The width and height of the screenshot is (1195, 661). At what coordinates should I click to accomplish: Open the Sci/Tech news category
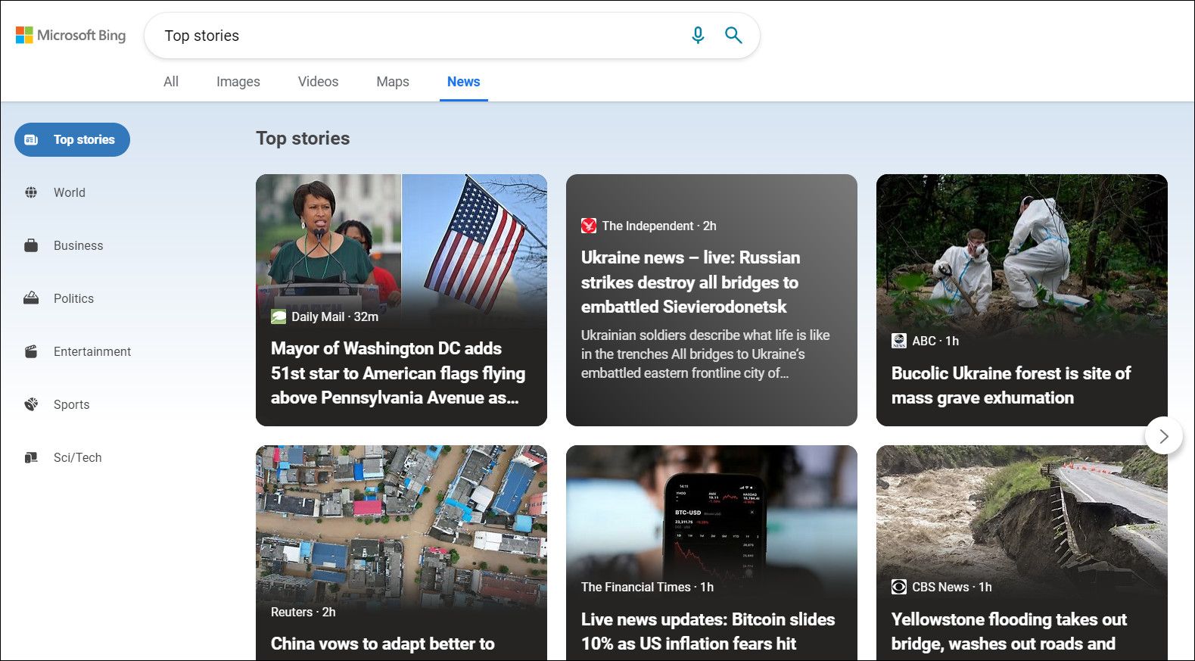click(77, 457)
